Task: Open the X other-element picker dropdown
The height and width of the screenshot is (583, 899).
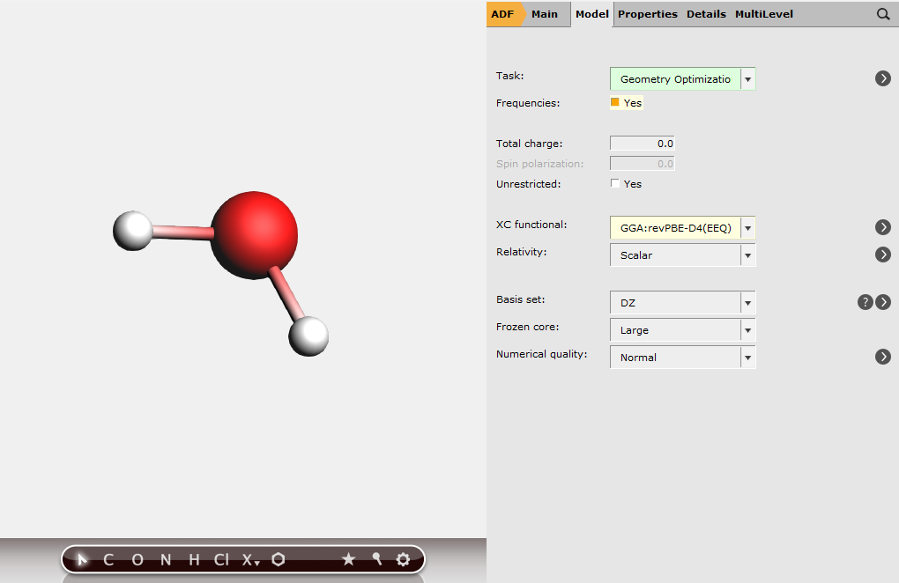Action: 250,559
